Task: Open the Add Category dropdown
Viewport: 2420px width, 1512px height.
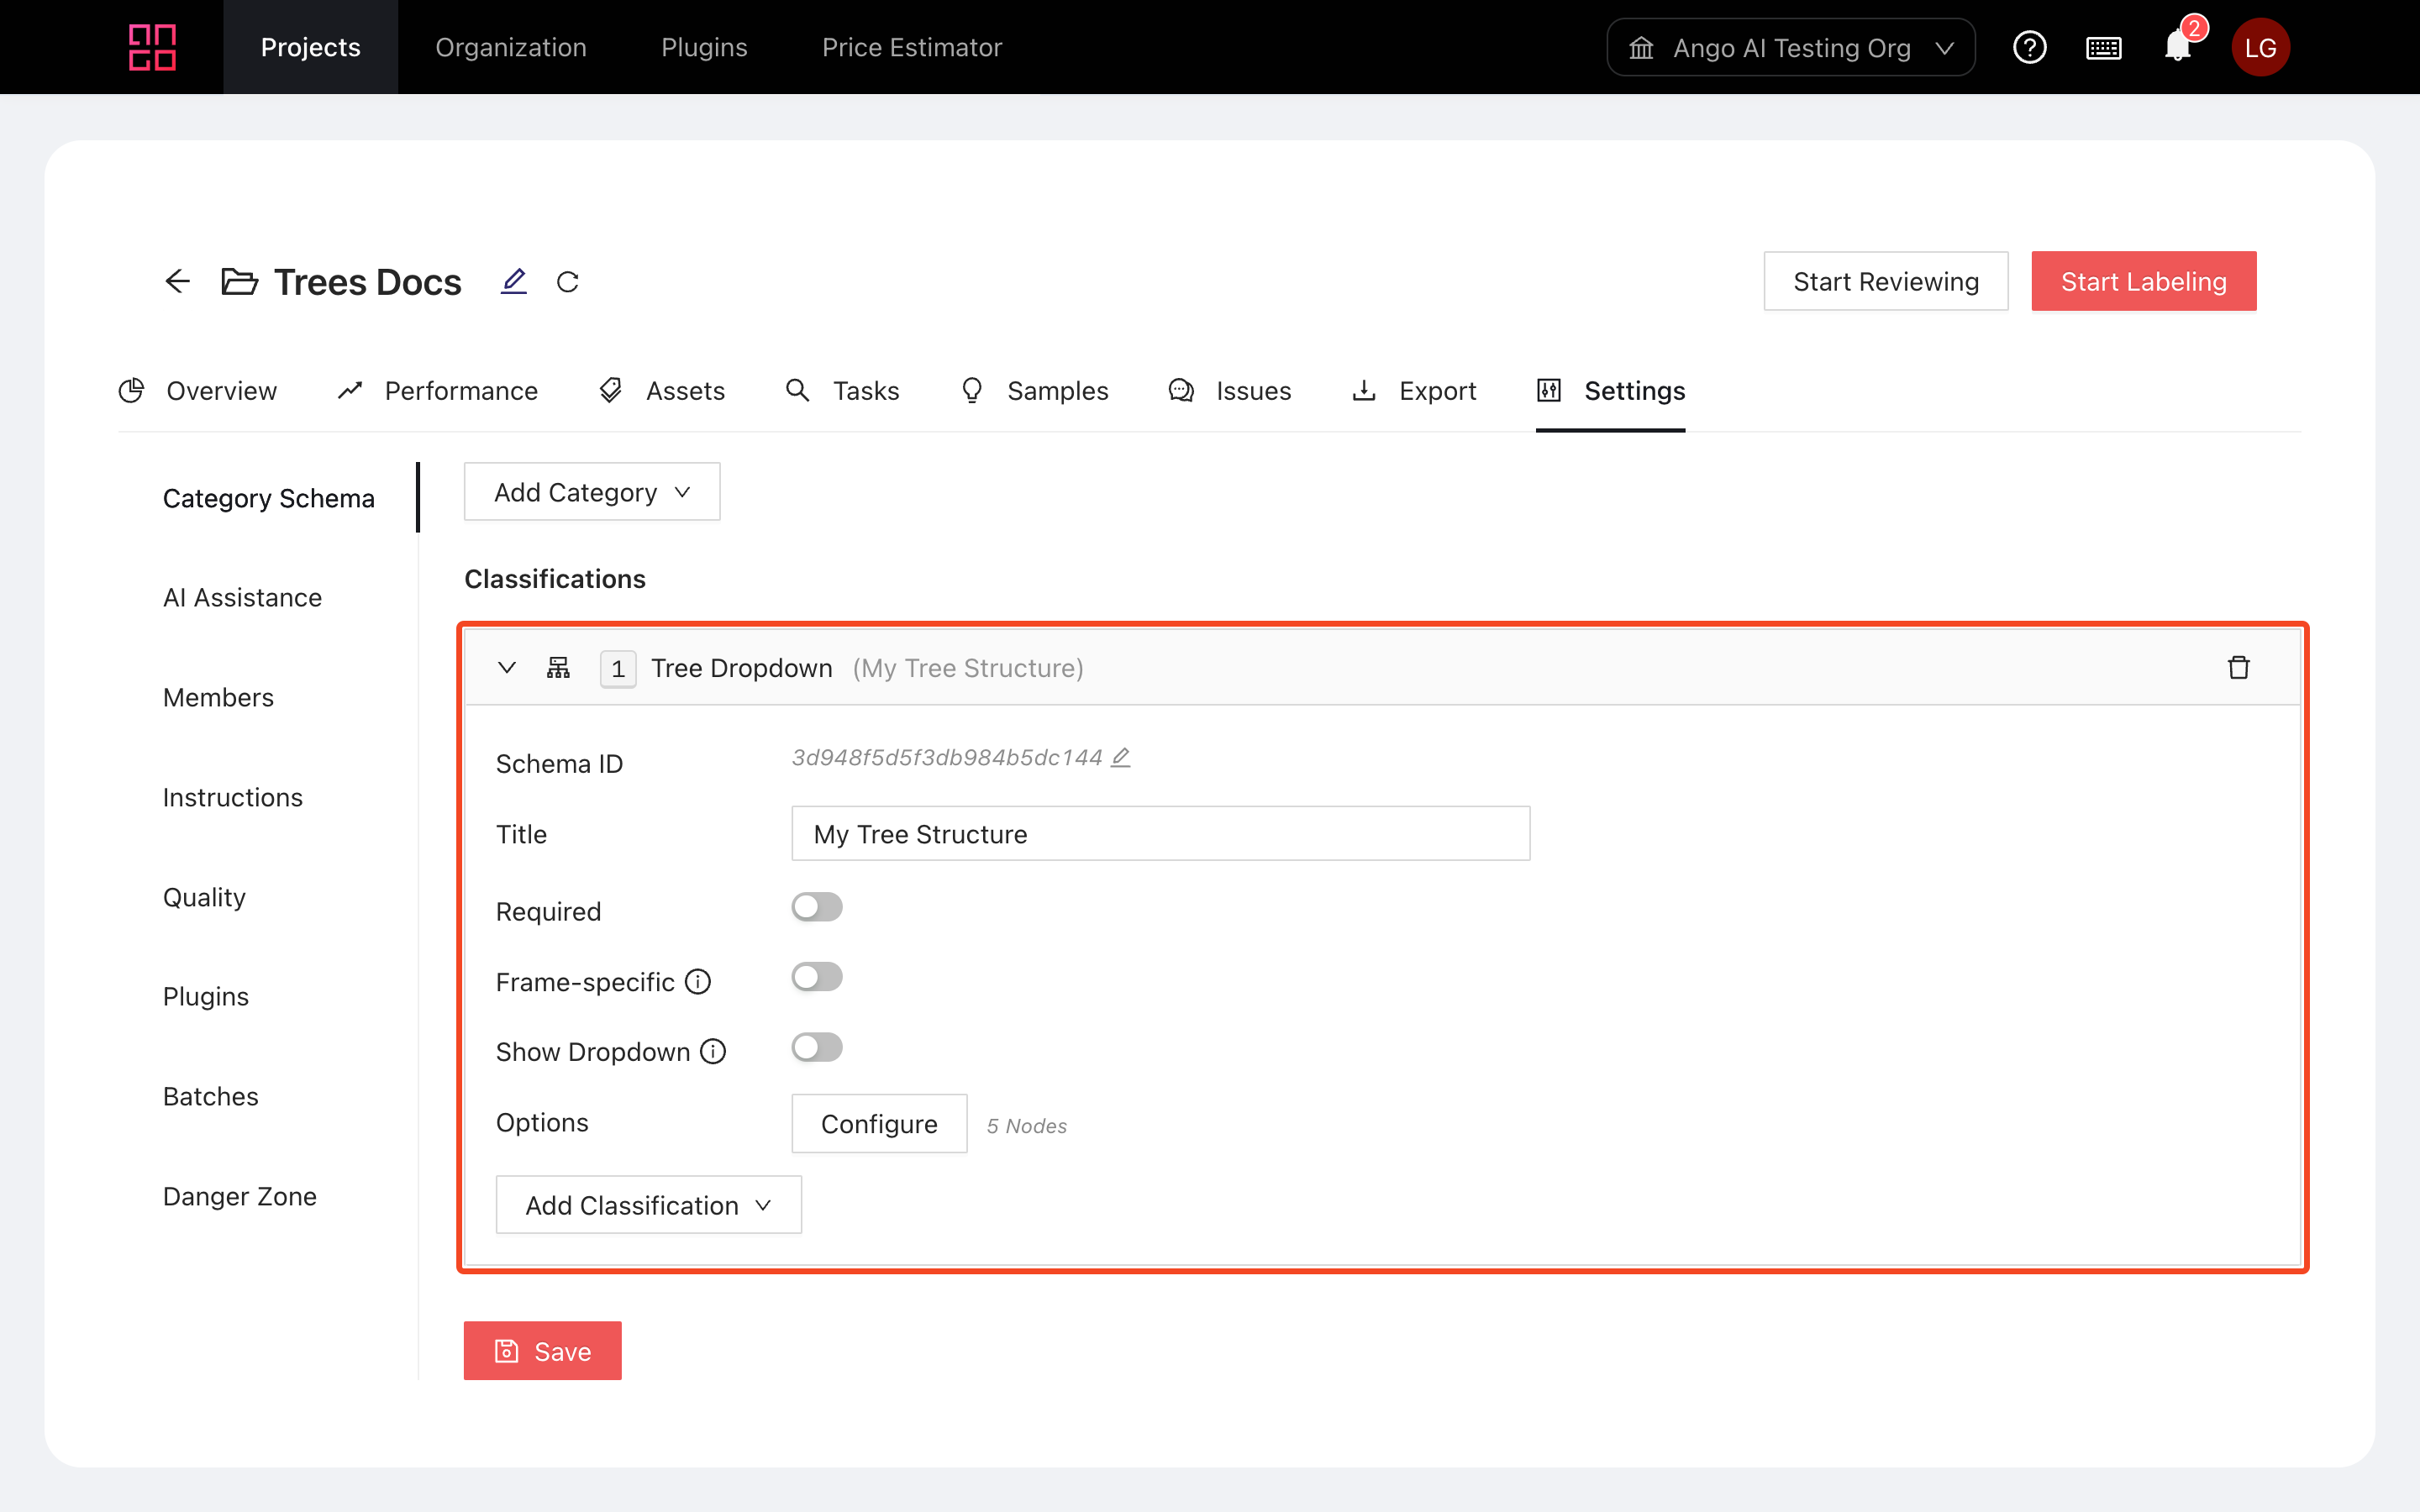Action: [591, 492]
